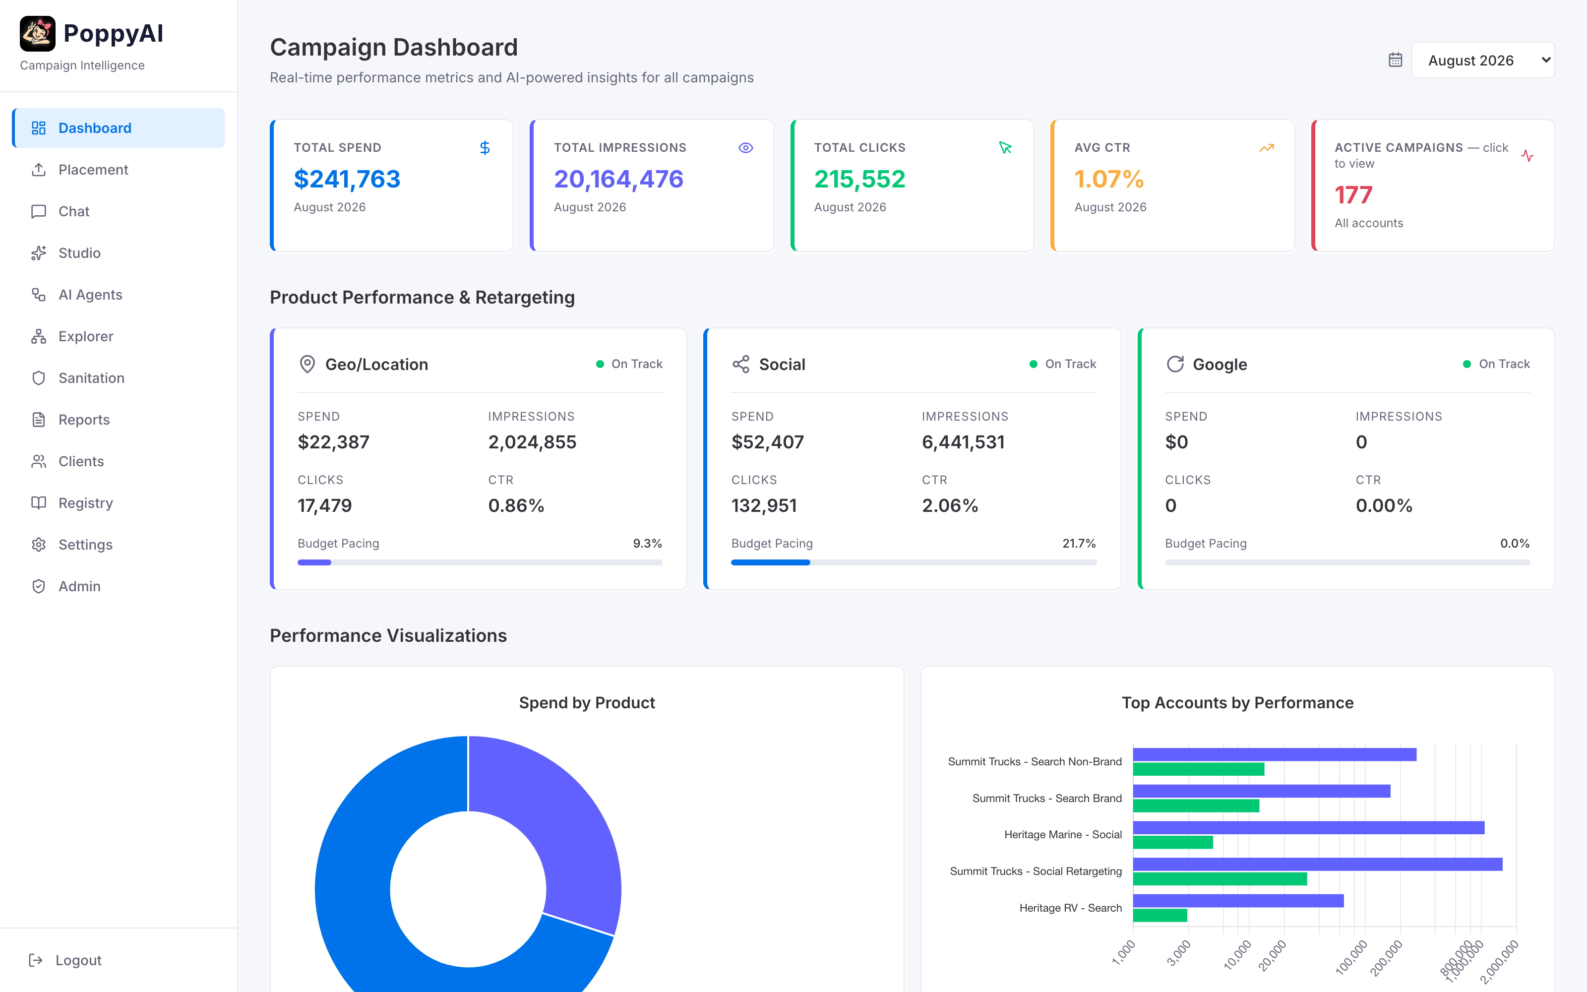This screenshot has height=992, width=1587.
Task: Click Summit Trucks - Search Brand label
Action: 1046,798
